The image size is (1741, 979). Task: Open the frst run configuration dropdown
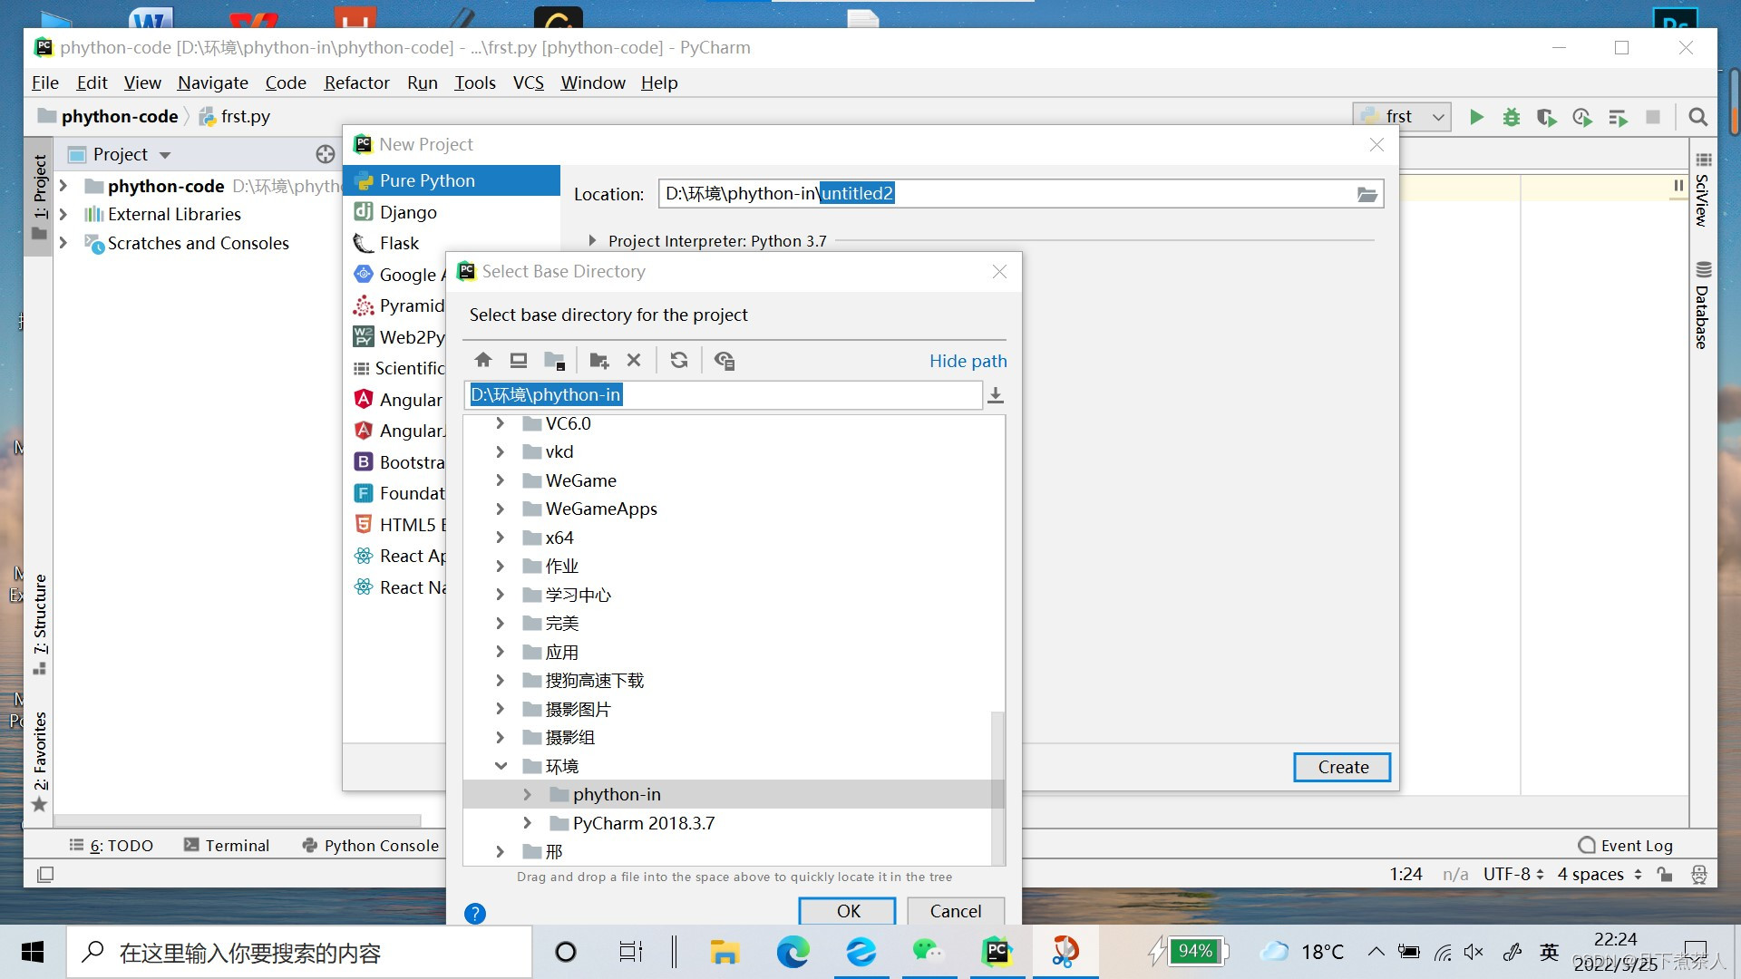(x=1402, y=117)
